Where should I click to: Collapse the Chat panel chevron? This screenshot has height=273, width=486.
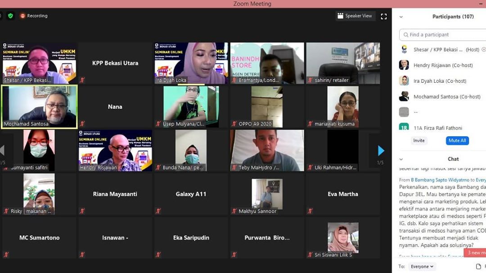click(401, 159)
